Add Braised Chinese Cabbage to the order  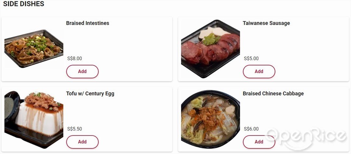coord(259,142)
